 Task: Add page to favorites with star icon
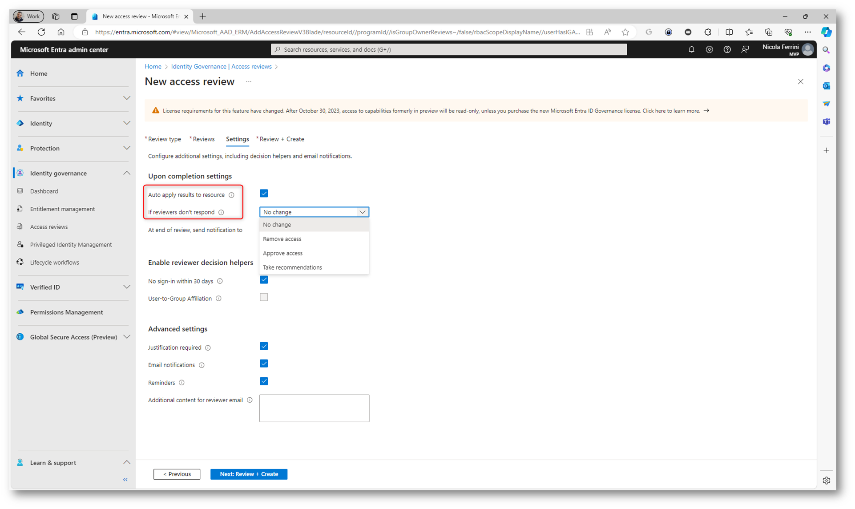(625, 32)
